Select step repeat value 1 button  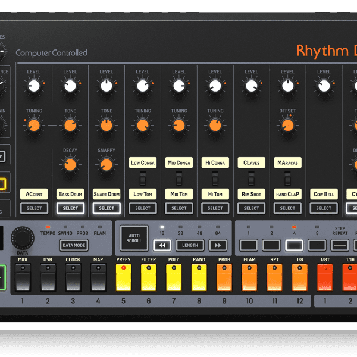pyautogui.click(x=249, y=245)
